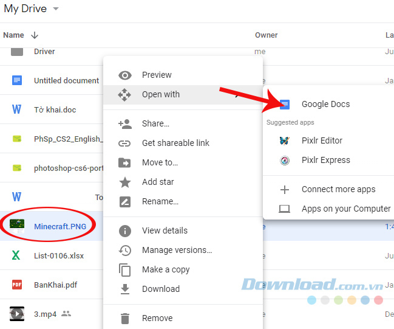
Task: Select Download in the context menu
Action: click(183, 289)
